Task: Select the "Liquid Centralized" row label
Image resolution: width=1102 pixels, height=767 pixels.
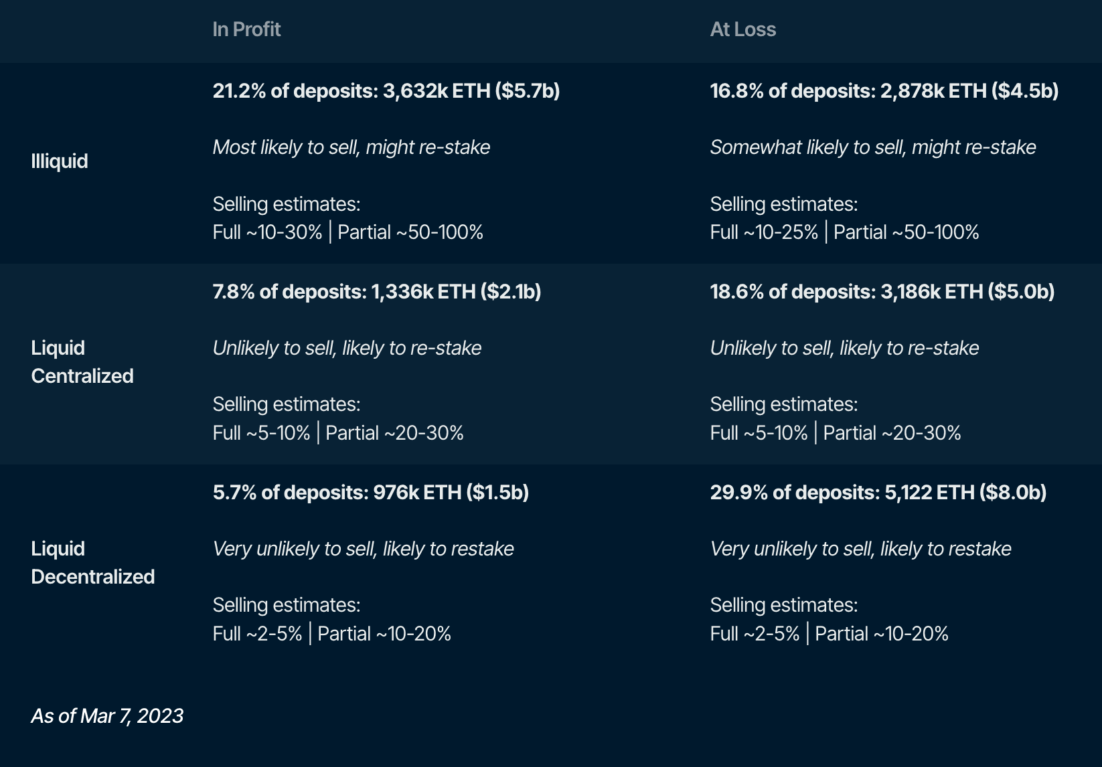Action: tap(82, 362)
